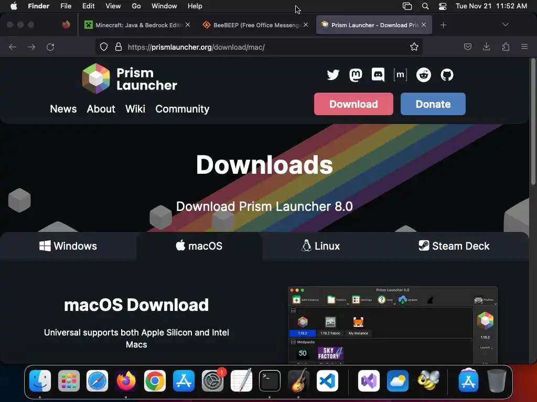This screenshot has height=402, width=537.
Task: Open the Window menu
Action: point(164,6)
